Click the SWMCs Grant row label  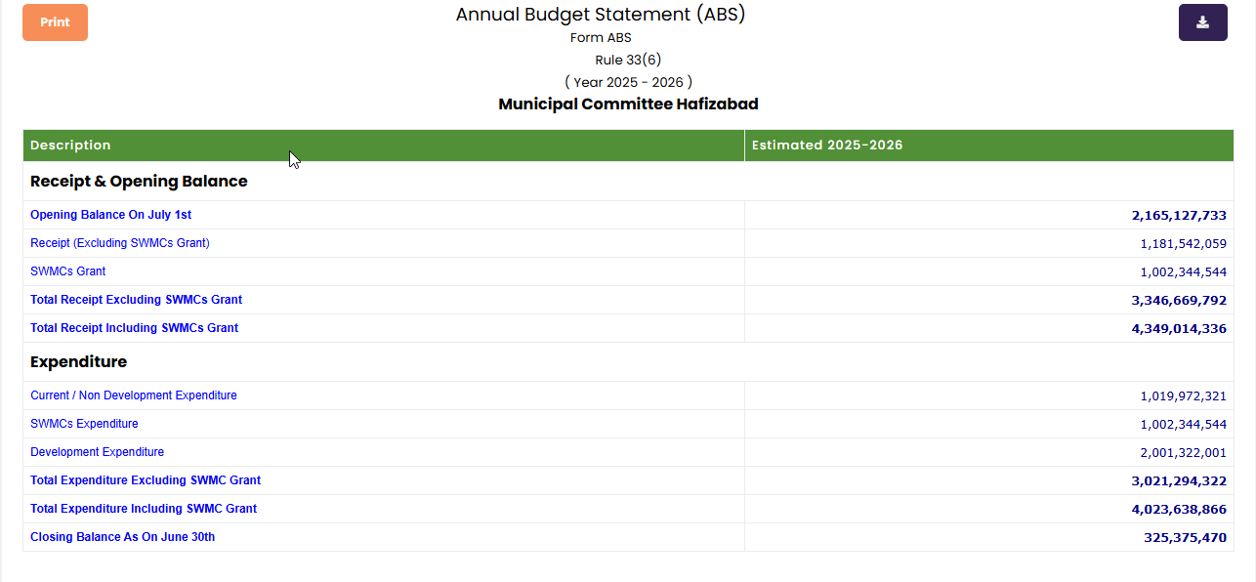pyautogui.click(x=67, y=271)
